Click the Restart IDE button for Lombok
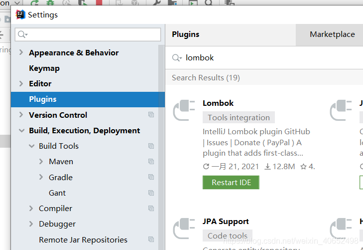 click(231, 182)
